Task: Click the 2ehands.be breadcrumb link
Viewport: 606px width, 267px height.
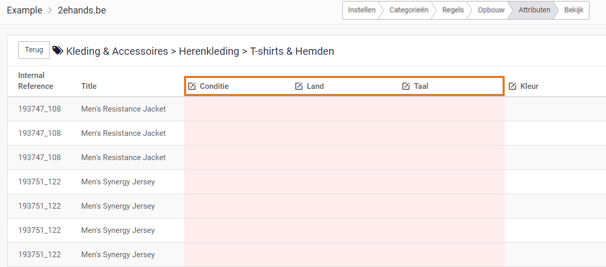Action: (x=82, y=10)
